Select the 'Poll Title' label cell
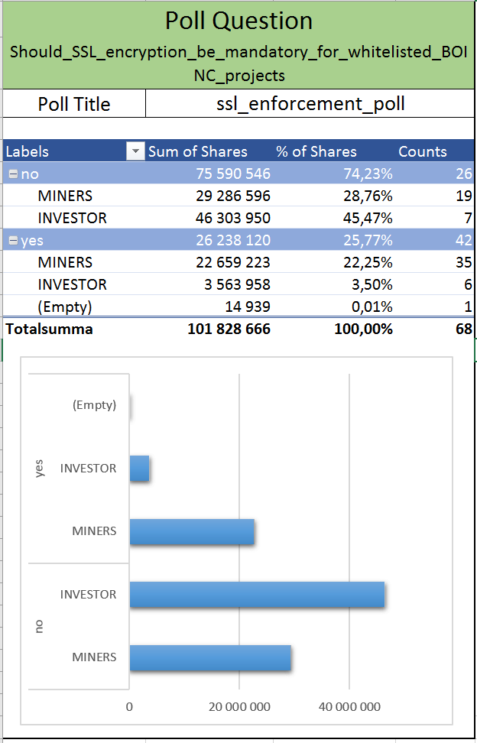477x743 pixels. pyautogui.click(x=74, y=104)
